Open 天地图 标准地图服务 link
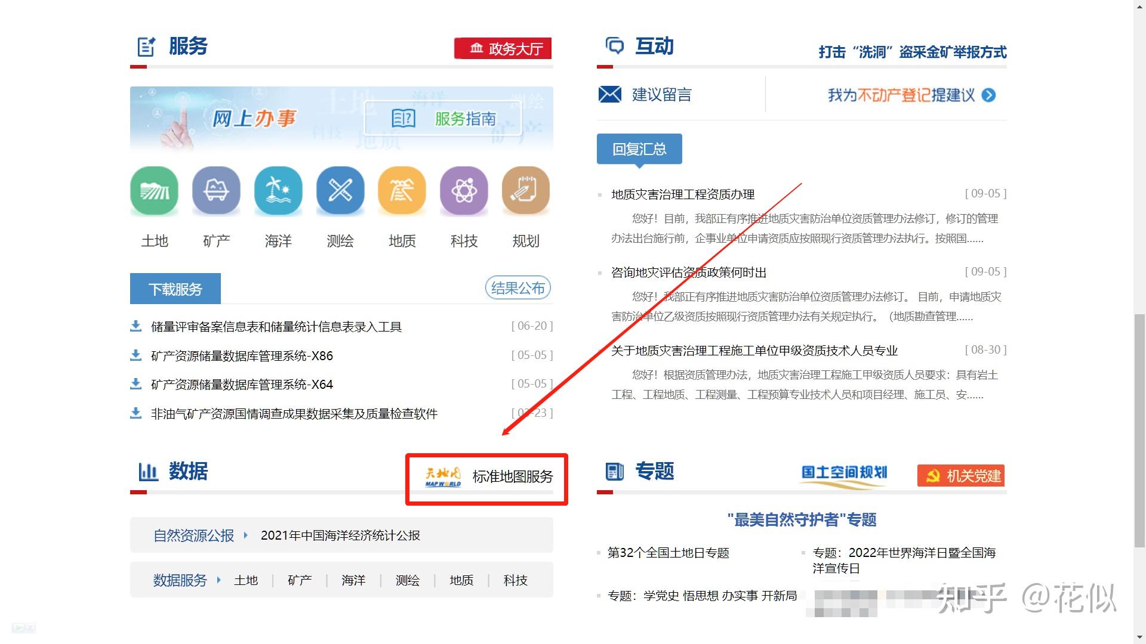Image resolution: width=1146 pixels, height=644 pixels. [488, 477]
